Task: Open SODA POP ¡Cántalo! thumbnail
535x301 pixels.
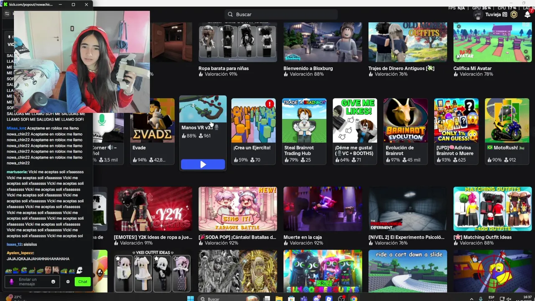Action: tap(237, 209)
